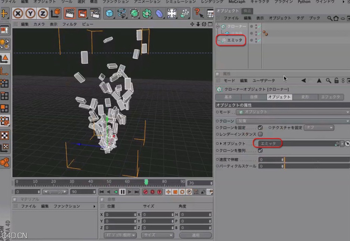The image size is (350, 241).
Task: Toggle cube child enable green checkmark
Action: click(x=259, y=33)
